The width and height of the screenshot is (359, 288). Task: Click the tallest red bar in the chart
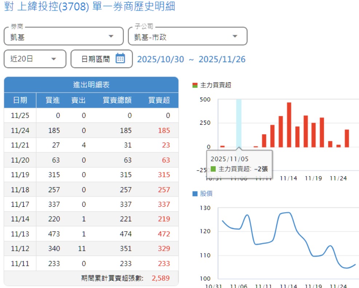(289, 125)
